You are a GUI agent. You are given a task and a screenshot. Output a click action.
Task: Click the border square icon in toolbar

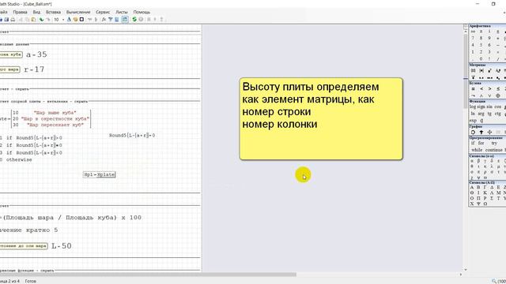81,19
